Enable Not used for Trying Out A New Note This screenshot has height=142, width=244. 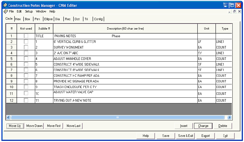pyautogui.click(x=26, y=101)
